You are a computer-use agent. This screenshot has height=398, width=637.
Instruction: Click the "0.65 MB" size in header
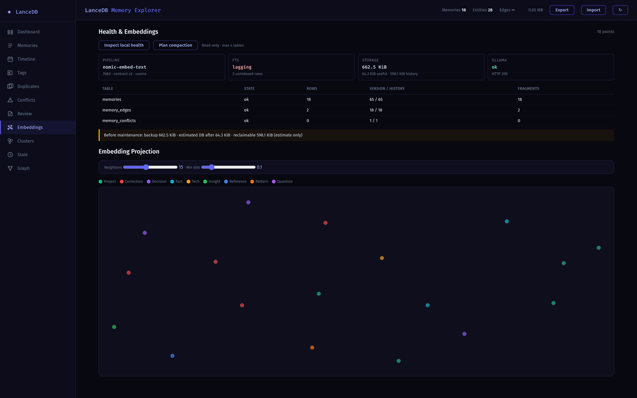[x=536, y=10]
